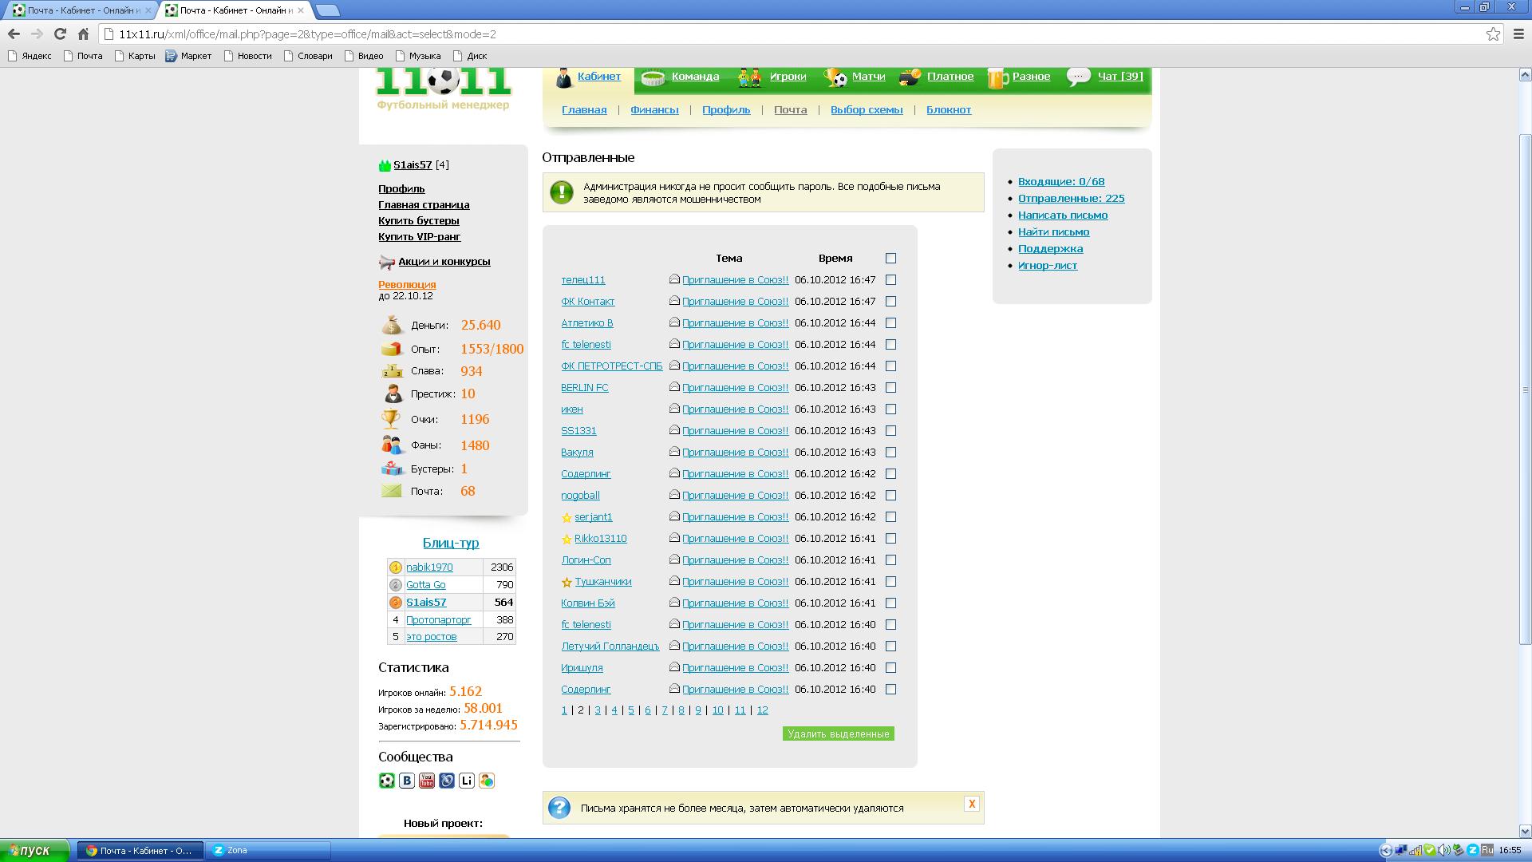This screenshot has width=1532, height=862.
Task: Open Chrome menu hamburger button
Action: pyautogui.click(x=1518, y=34)
